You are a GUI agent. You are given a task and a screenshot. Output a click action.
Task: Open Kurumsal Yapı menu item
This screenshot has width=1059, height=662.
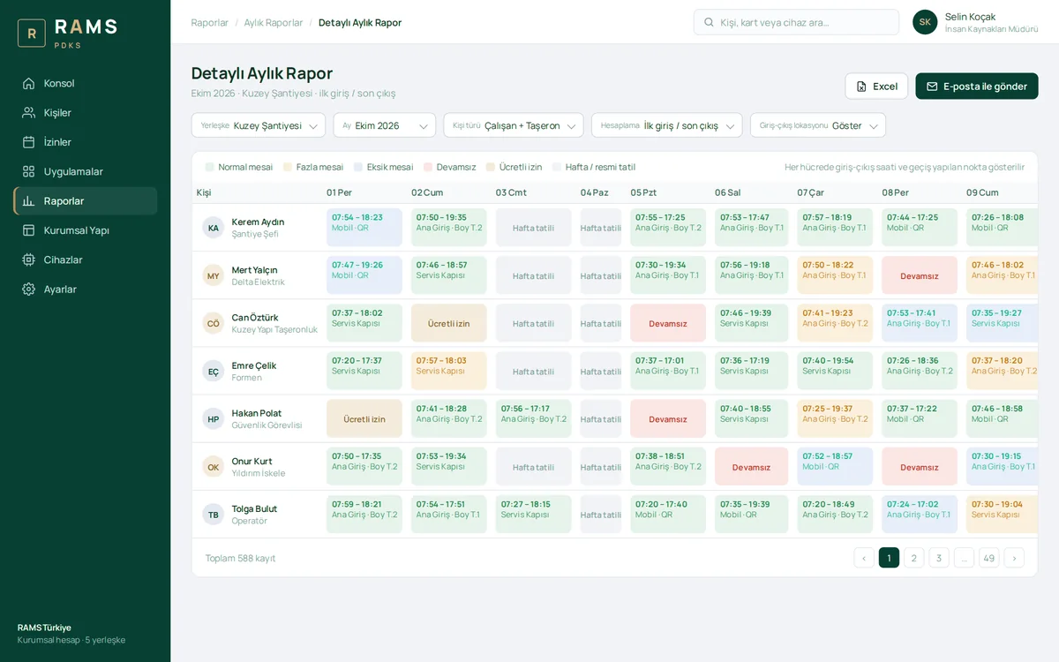[86, 230]
